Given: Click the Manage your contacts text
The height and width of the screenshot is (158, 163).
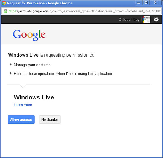Looking at the screenshot, I should [x=32, y=65].
